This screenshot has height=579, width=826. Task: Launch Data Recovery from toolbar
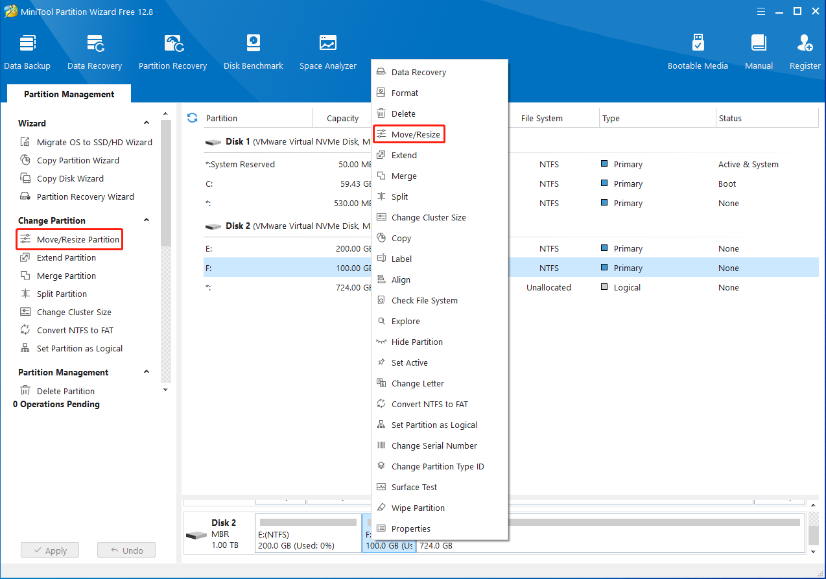[x=95, y=52]
